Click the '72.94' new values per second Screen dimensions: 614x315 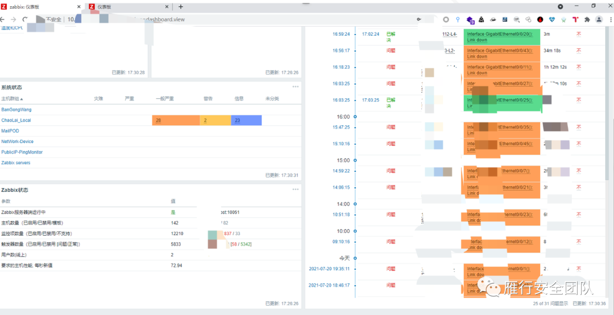[177, 266]
